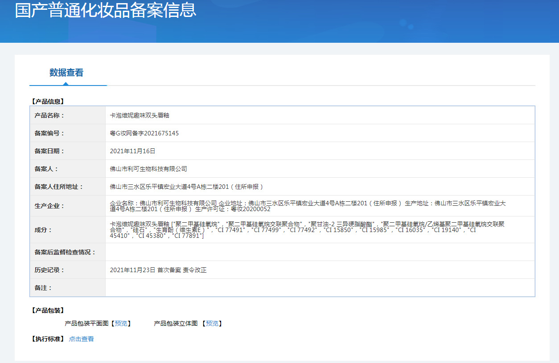This screenshot has width=559, height=363.
Task: Click the 备案人： label cell
Action: pyautogui.click(x=68, y=169)
